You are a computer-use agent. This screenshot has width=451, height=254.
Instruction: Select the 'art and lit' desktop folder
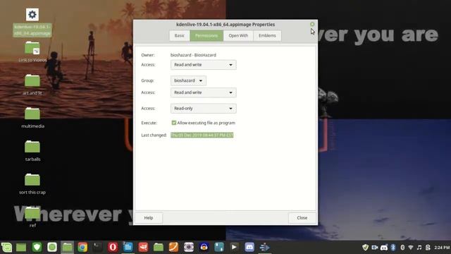coord(32,85)
